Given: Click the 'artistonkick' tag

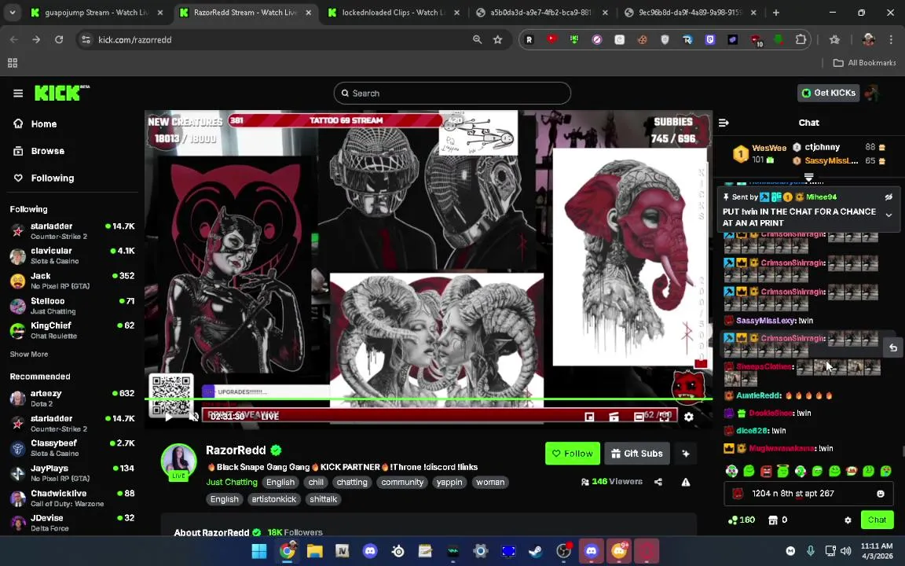Looking at the screenshot, I should 274,499.
